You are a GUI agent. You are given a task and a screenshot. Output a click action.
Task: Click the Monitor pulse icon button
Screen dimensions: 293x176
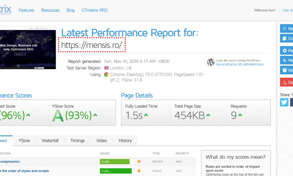pyautogui.click(x=285, y=60)
